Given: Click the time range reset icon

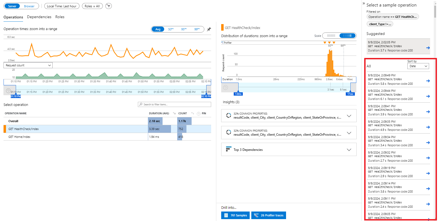Looking at the screenshot, I should pyautogui.click(x=8, y=91).
